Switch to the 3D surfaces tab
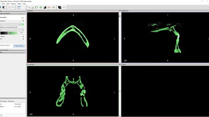The height and width of the screenshot is (117, 209). point(4,101)
